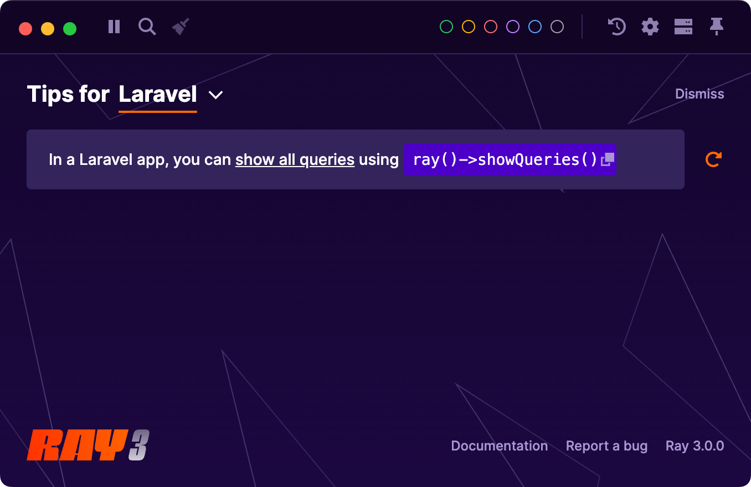Open the Documentation link
Viewport: 751px width, 487px height.
pos(499,445)
